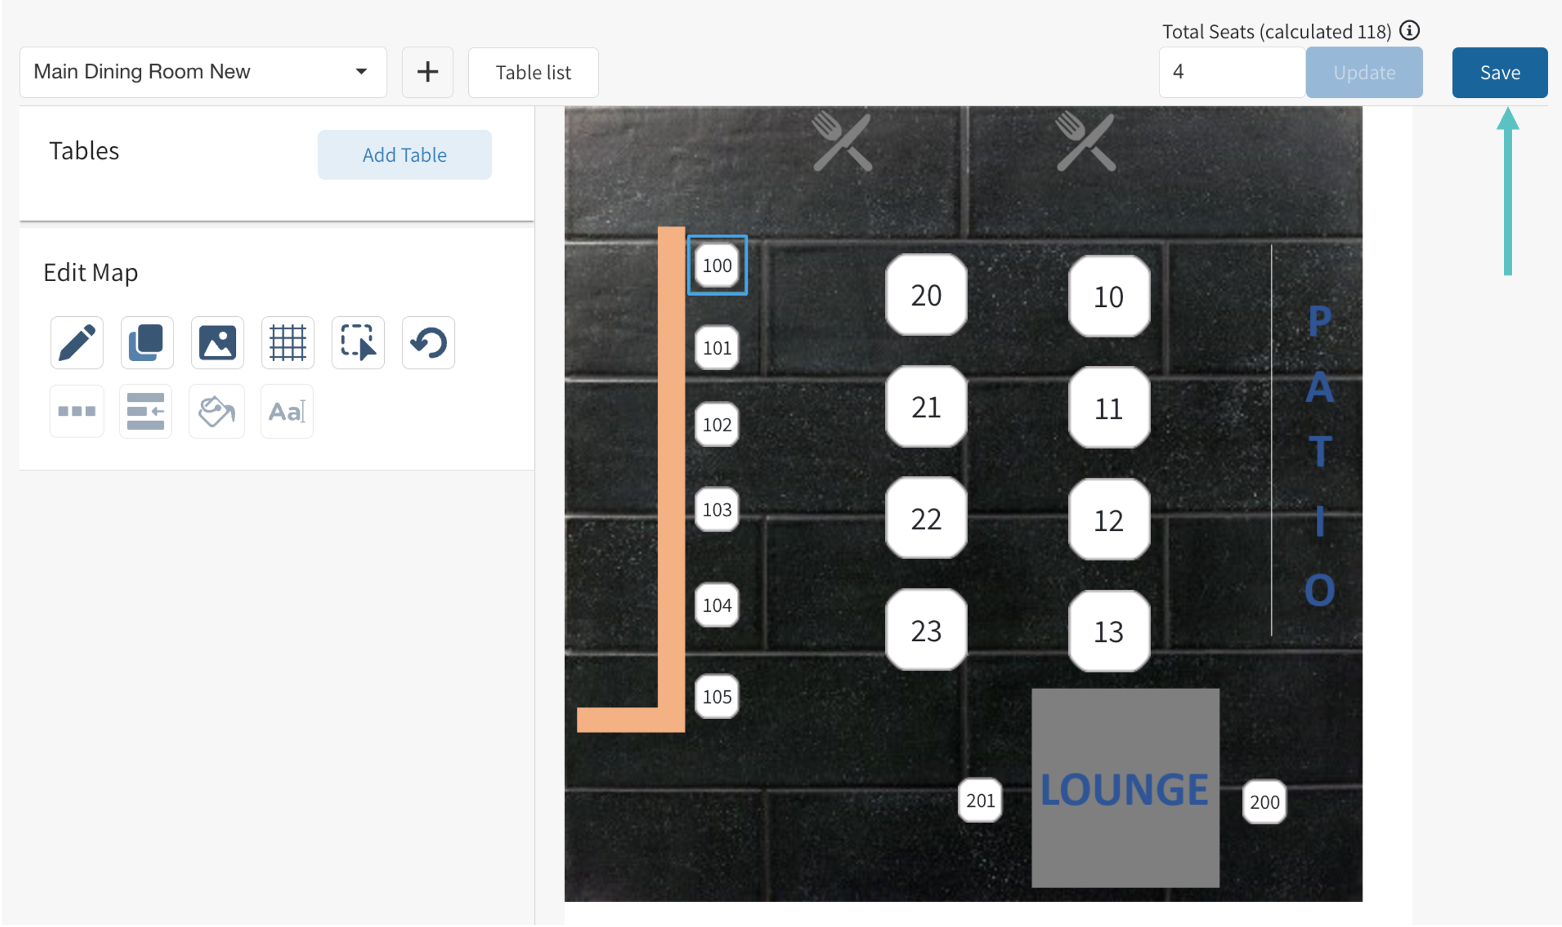Open the Table list view
The width and height of the screenshot is (1562, 927).
tap(533, 72)
